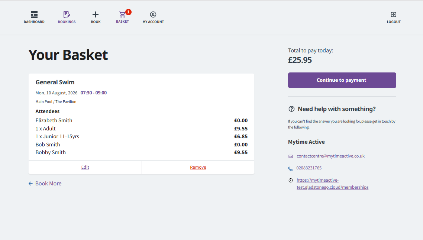423x240 pixels.
Task: Click the Attendees heading
Action: pos(48,111)
